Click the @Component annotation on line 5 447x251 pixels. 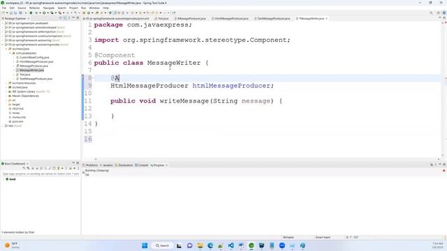[115, 55]
